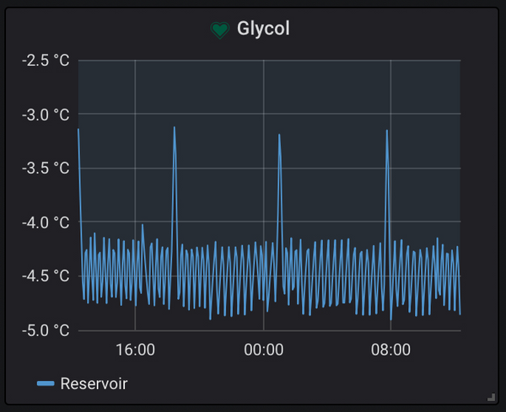Select the -4.5 °C y-axis label
This screenshot has width=506, height=412.
pyautogui.click(x=46, y=276)
